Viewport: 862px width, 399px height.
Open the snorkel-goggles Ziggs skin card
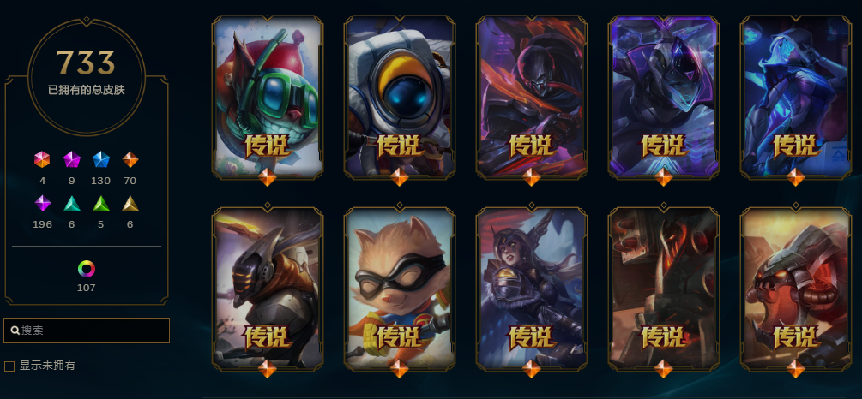(267, 98)
